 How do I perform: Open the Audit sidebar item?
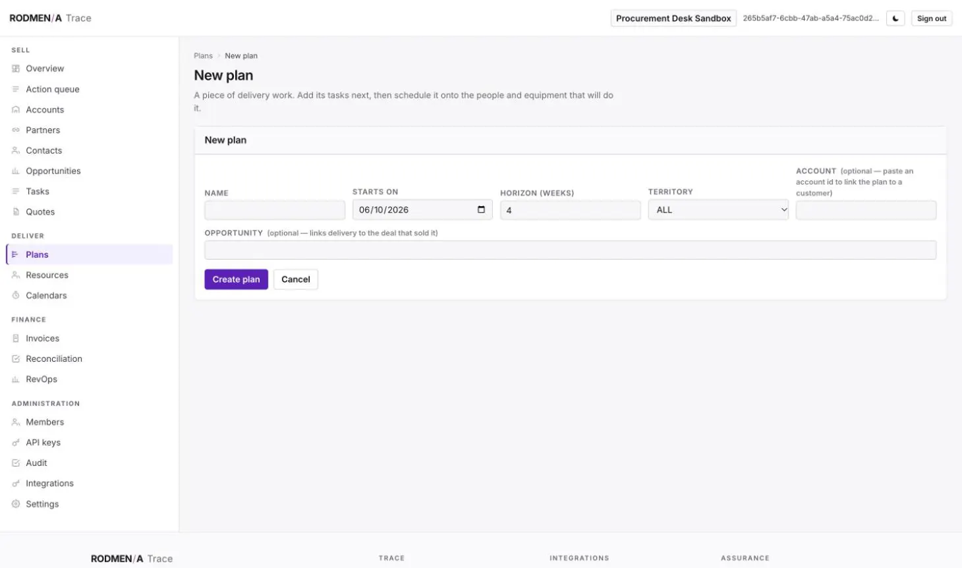(90, 463)
